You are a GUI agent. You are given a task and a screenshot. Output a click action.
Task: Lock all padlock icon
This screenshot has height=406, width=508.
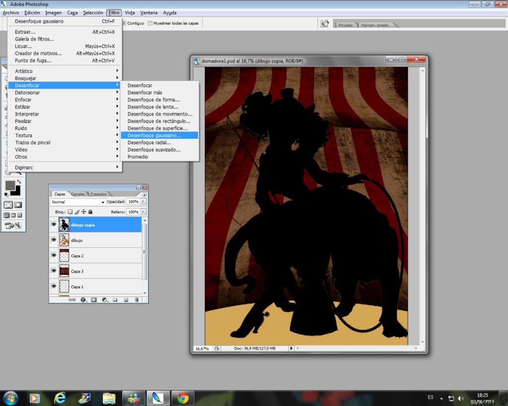pos(90,212)
